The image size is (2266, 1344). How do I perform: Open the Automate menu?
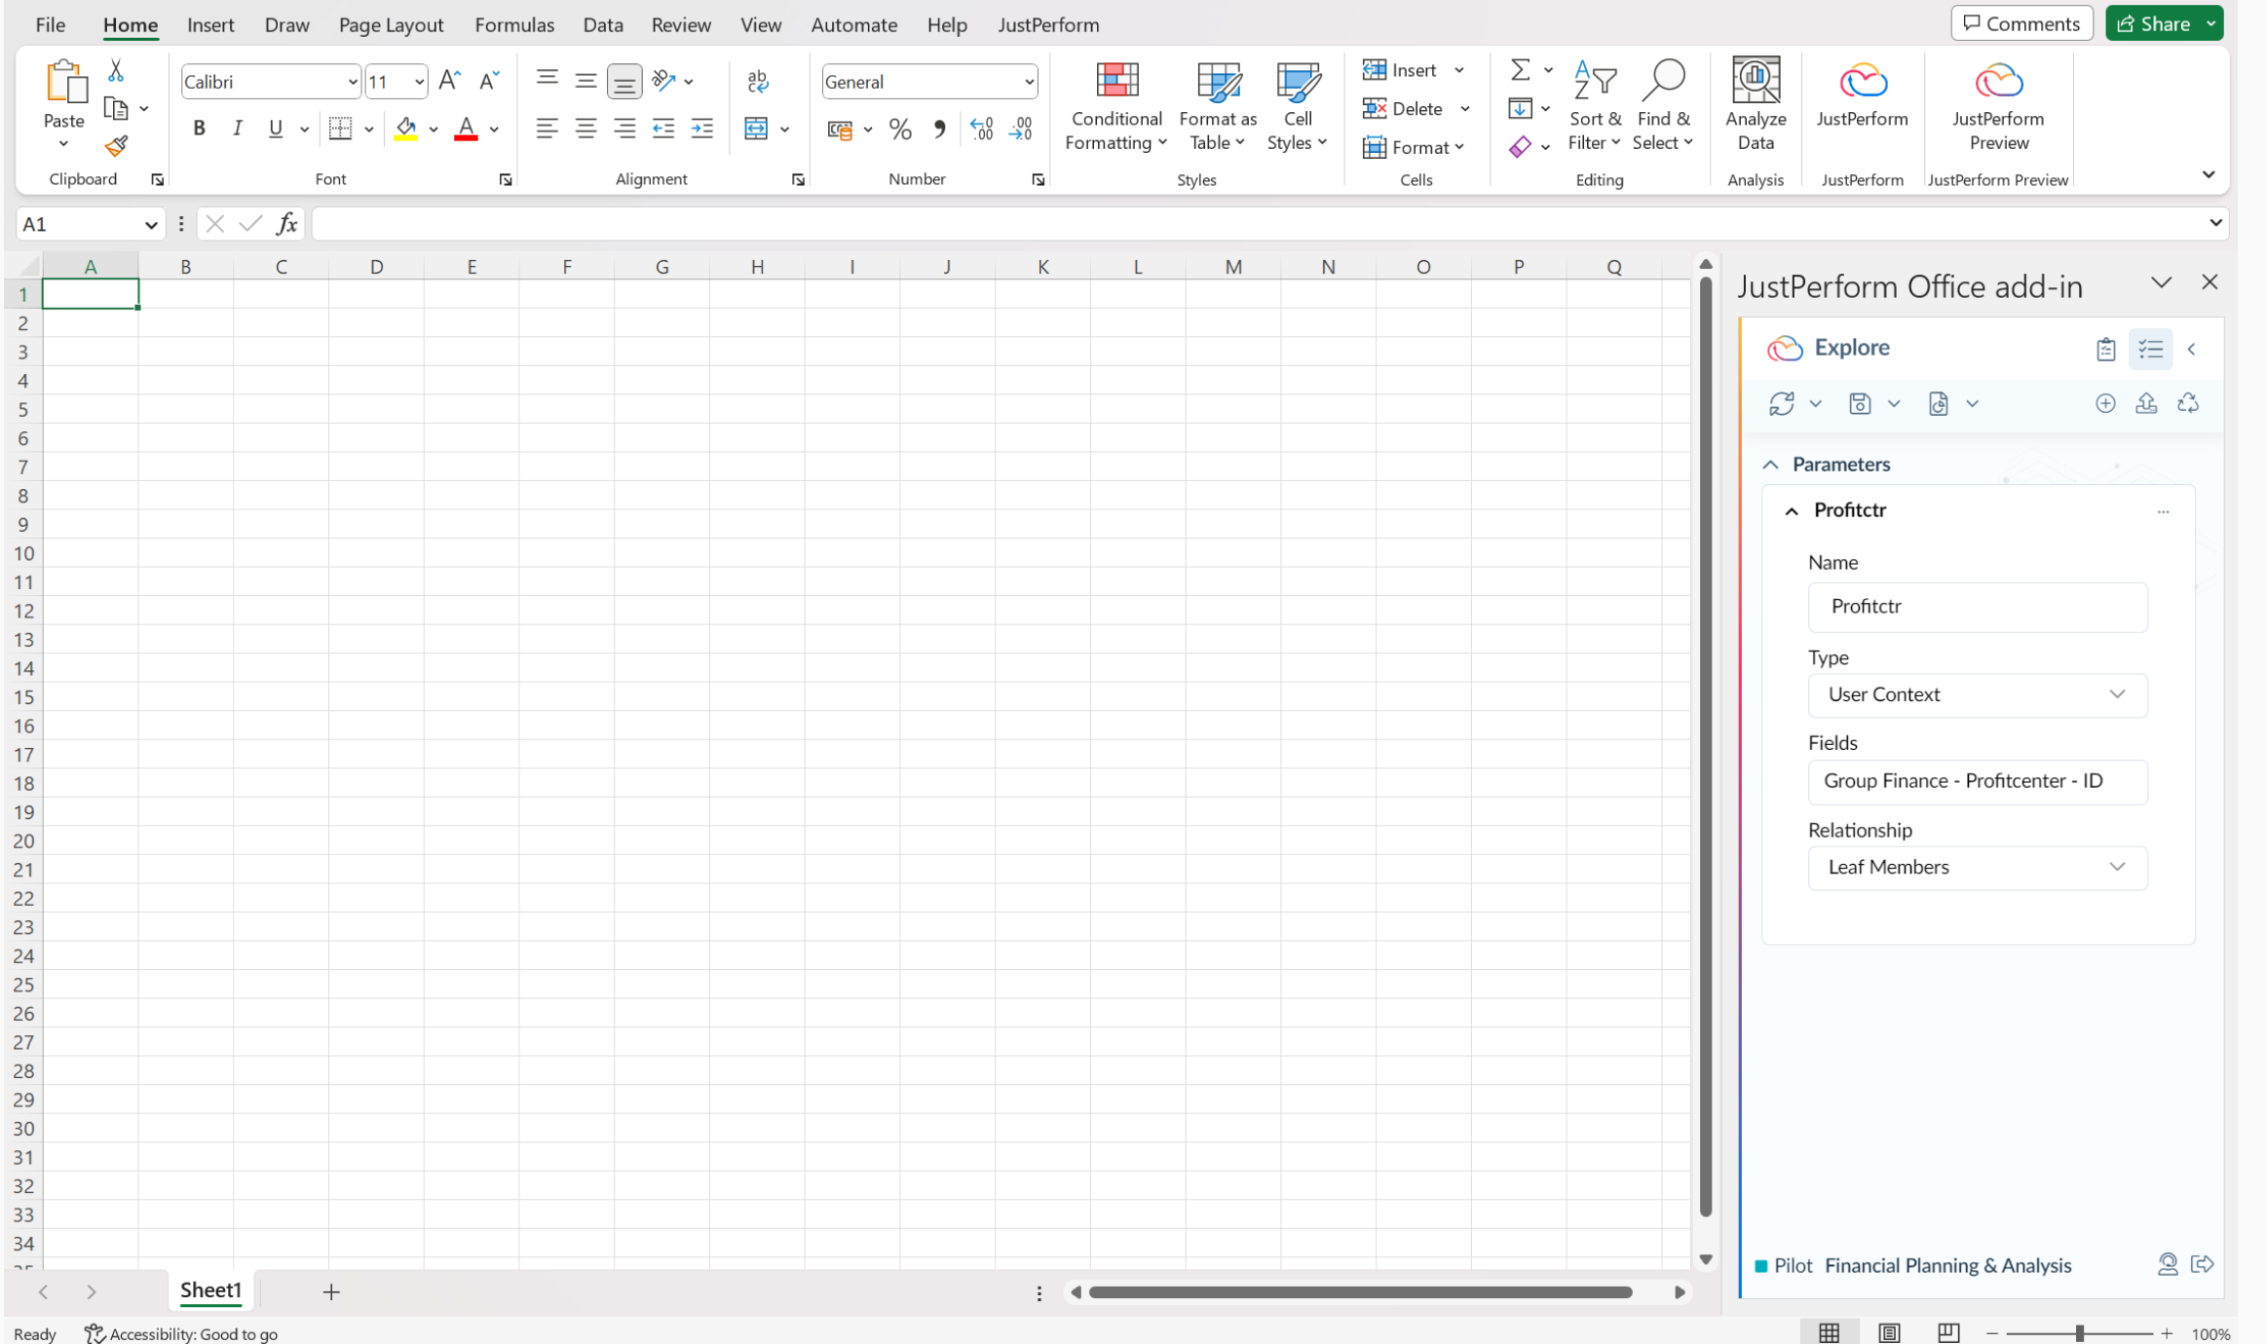pyautogui.click(x=853, y=24)
